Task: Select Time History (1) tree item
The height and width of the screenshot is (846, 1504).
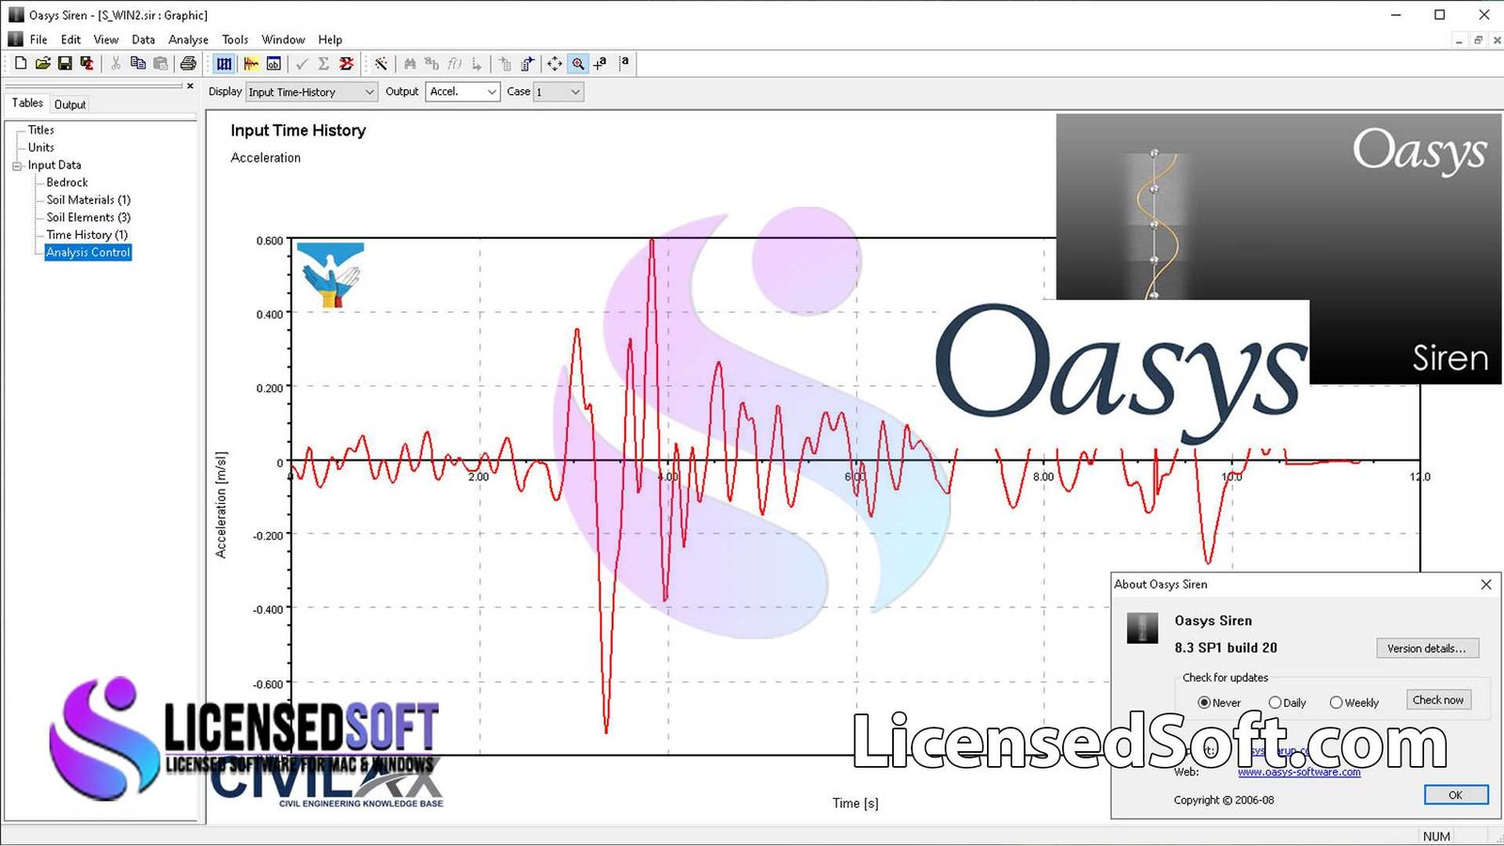Action: [86, 235]
